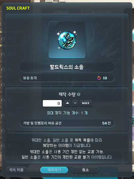
Task: Click the 54 칸 free space value
Action: [x=106, y=123]
